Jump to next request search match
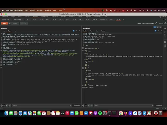The width and height of the screenshot is (167, 125). pos(10,105)
